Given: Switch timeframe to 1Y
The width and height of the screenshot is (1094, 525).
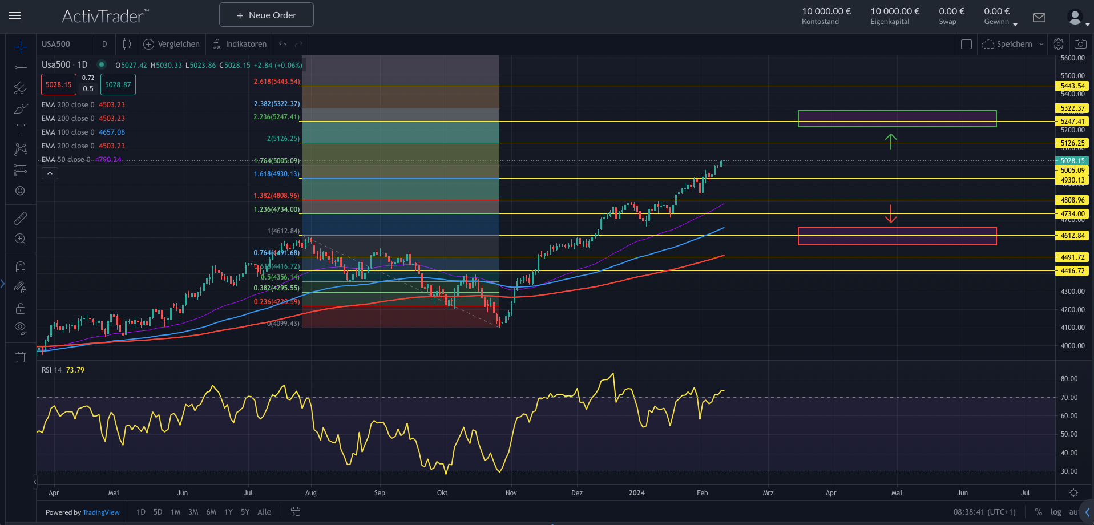Looking at the screenshot, I should (228, 512).
